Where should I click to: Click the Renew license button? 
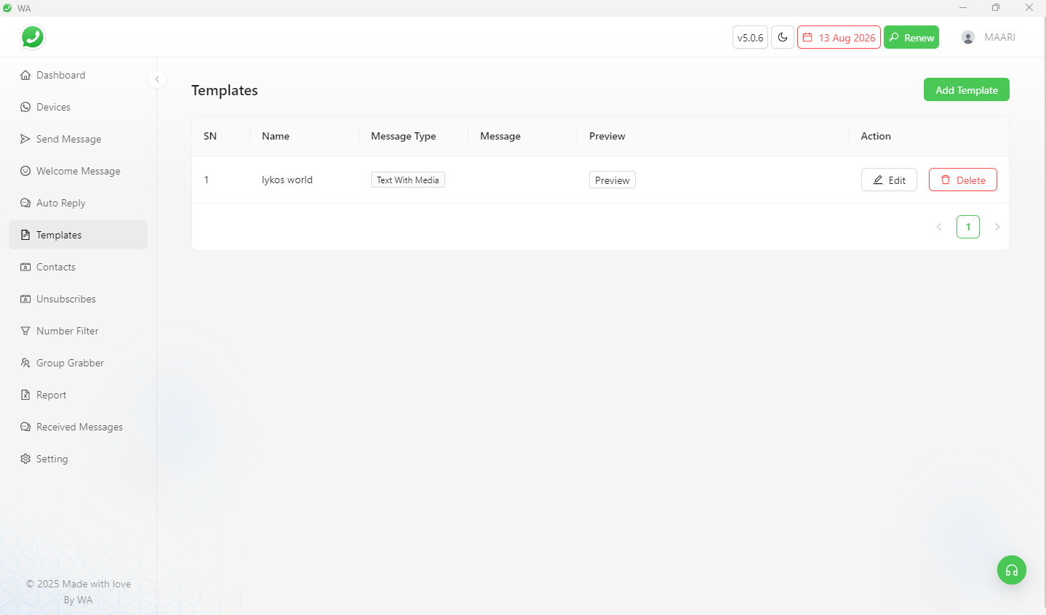coord(911,38)
